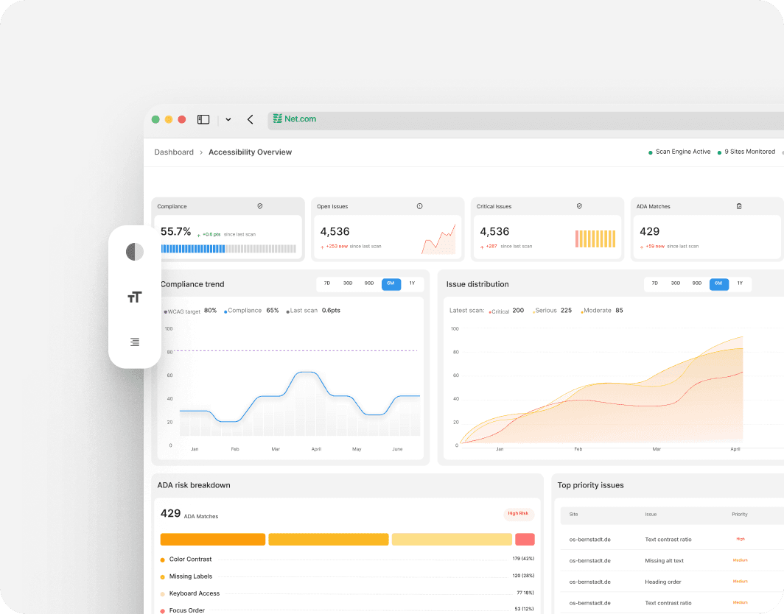The image size is (784, 614).
Task: Click the 429 ADA Matches card value
Action: tap(649, 231)
